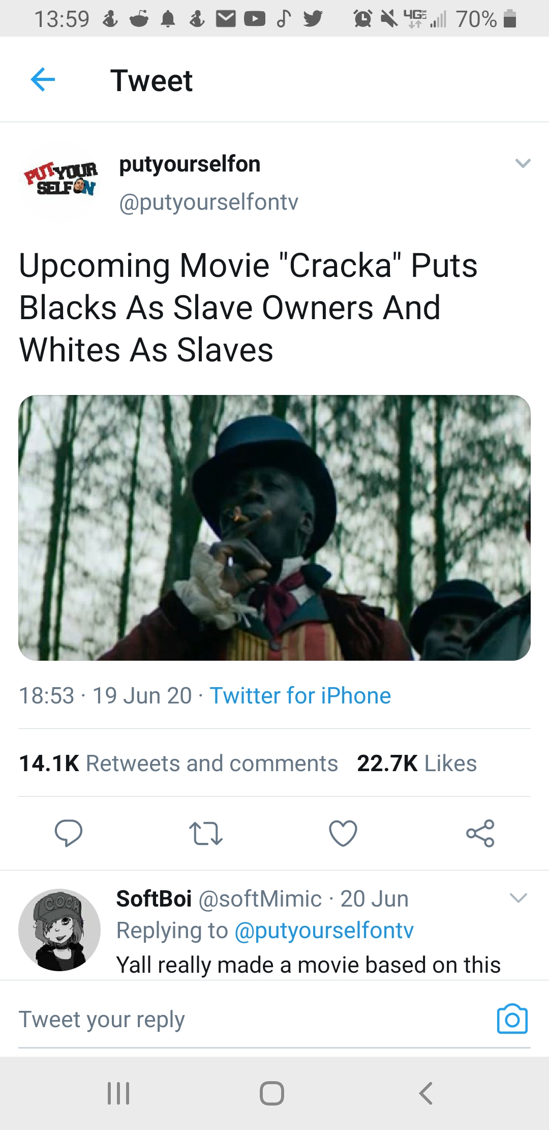Tap the back arrow in the Tweet header
This screenshot has height=1130, width=549.
pyautogui.click(x=43, y=80)
